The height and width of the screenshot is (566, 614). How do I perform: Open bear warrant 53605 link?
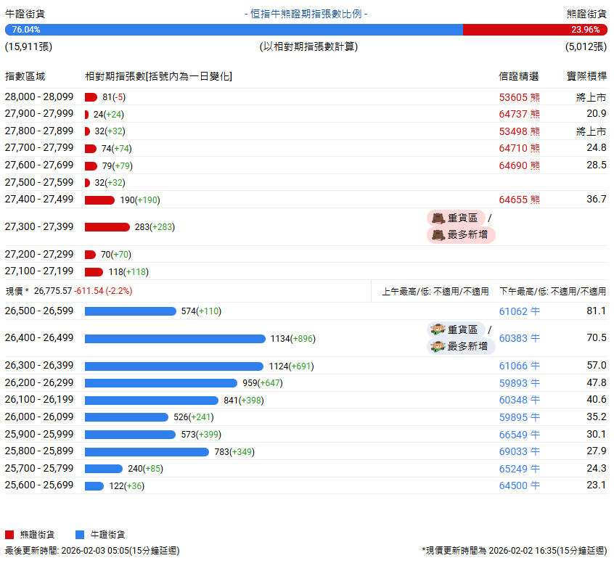pyautogui.click(x=519, y=97)
